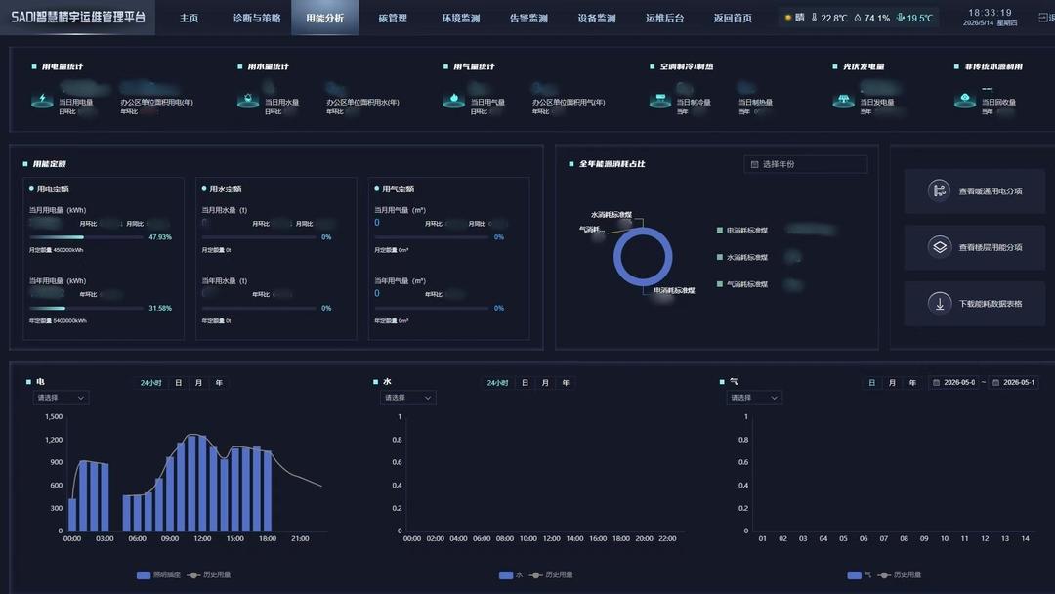
Task: Click 下载能耗数据表格 button
Action: click(x=974, y=304)
